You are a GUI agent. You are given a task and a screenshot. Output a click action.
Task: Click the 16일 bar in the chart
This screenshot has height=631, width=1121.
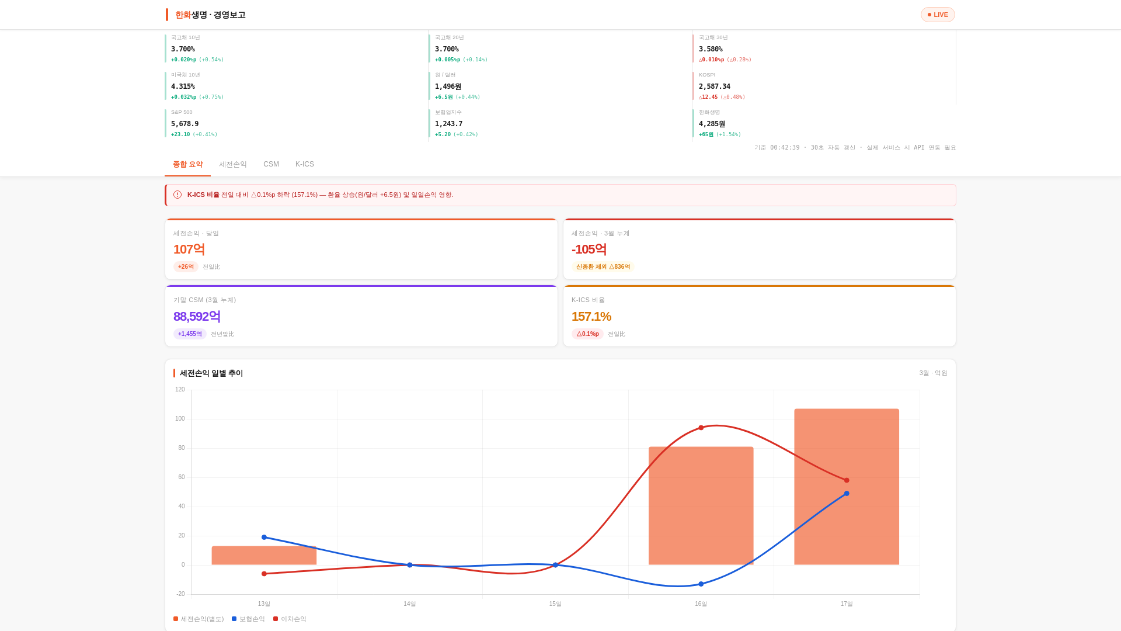pos(701,506)
